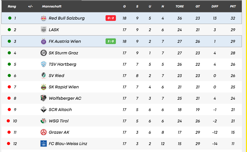Click the SK Rapid Wien crest
247x152 pixels.
43,87
